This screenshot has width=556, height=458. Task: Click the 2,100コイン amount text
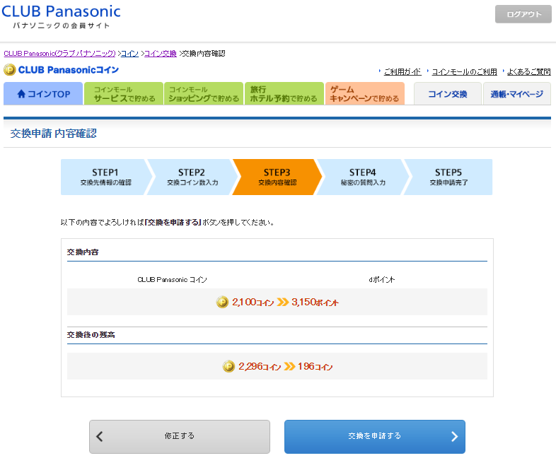point(253,302)
